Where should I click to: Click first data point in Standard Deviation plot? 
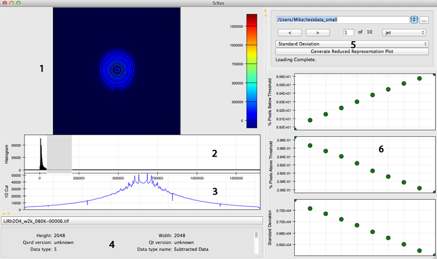(310, 208)
